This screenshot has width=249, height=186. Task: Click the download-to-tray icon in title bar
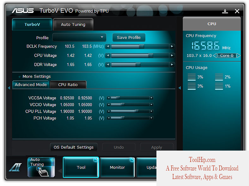click(225, 11)
